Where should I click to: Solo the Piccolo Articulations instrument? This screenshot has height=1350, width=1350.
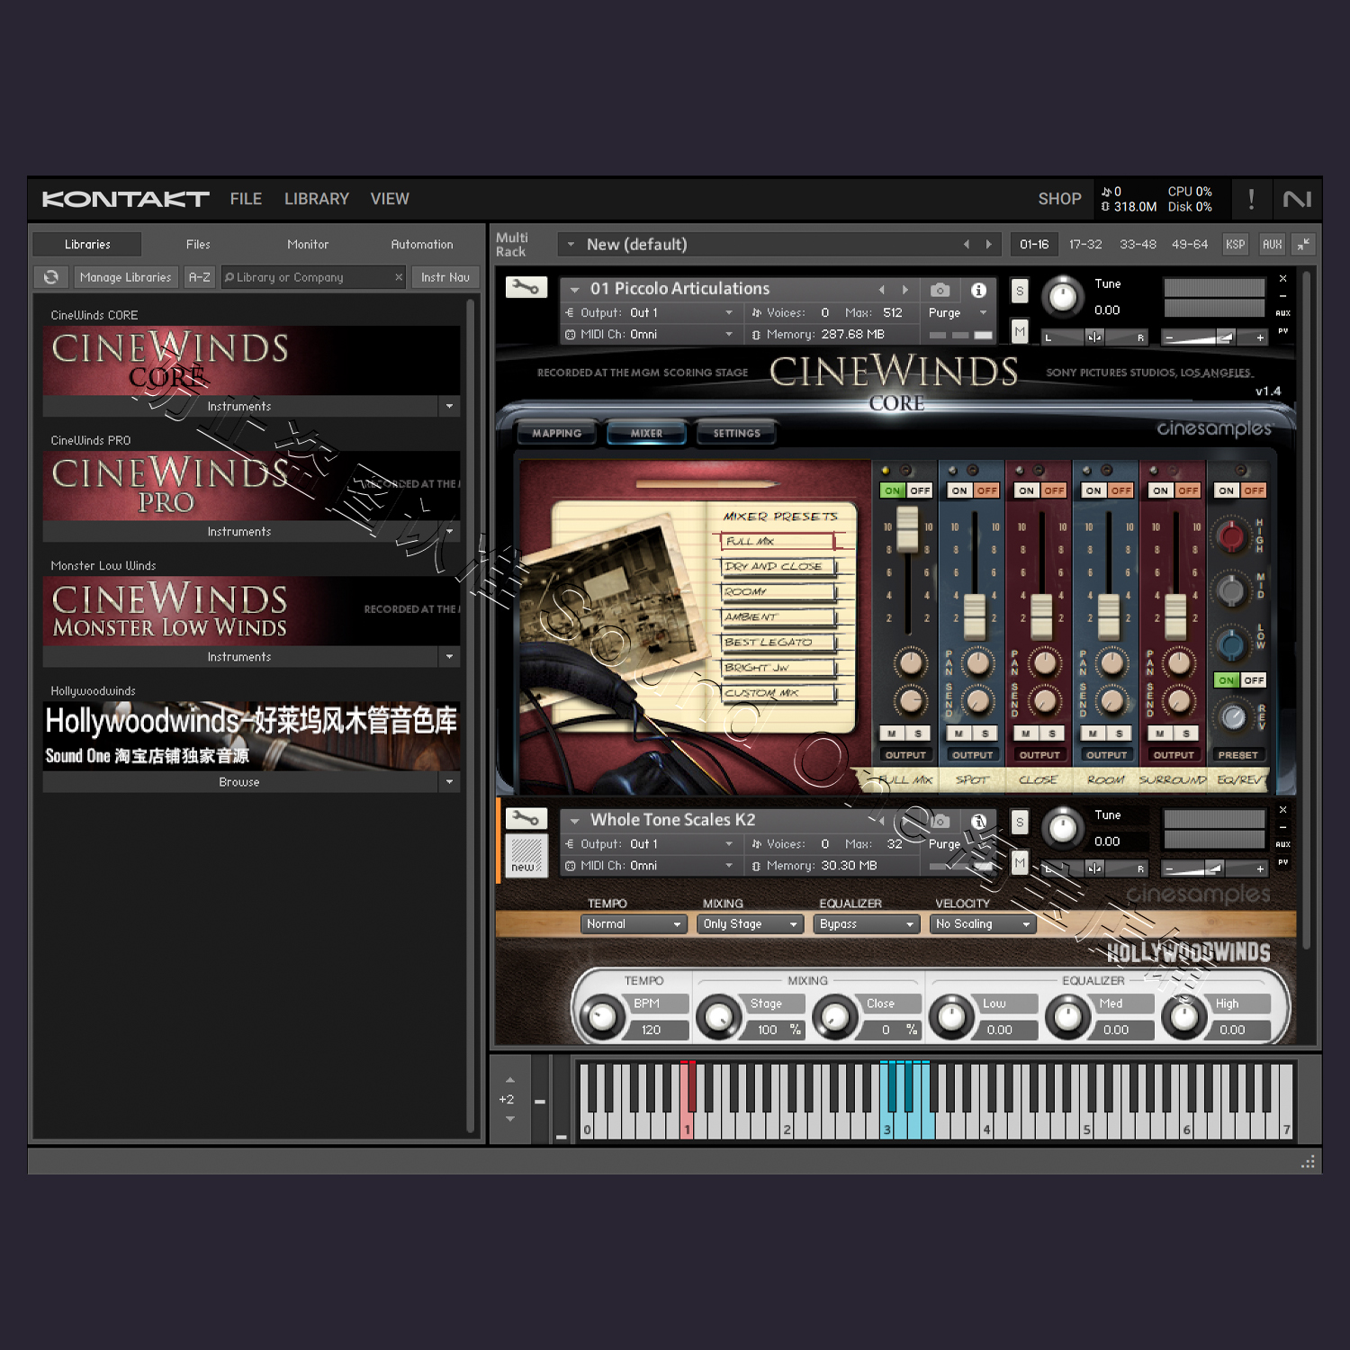1019,291
